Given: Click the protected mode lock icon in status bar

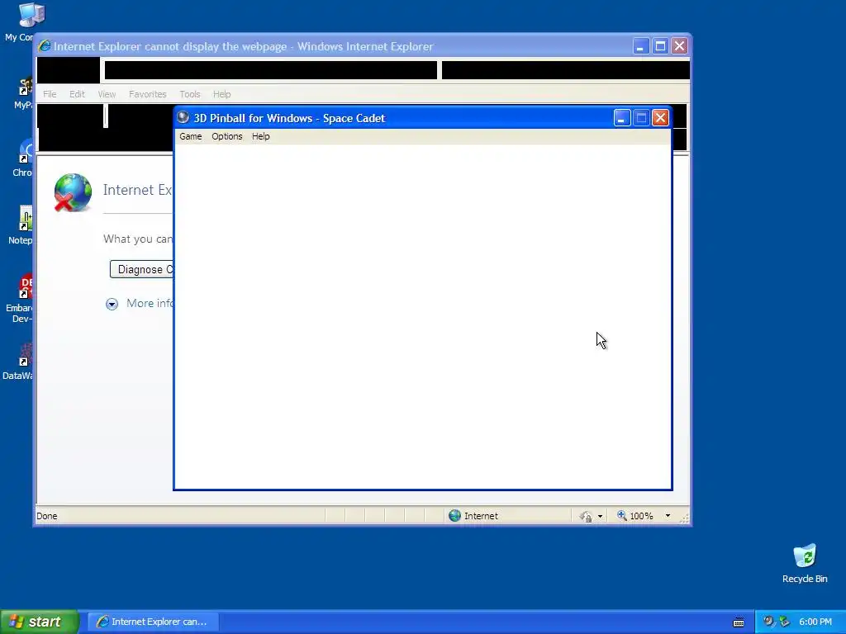Looking at the screenshot, I should [586, 517].
